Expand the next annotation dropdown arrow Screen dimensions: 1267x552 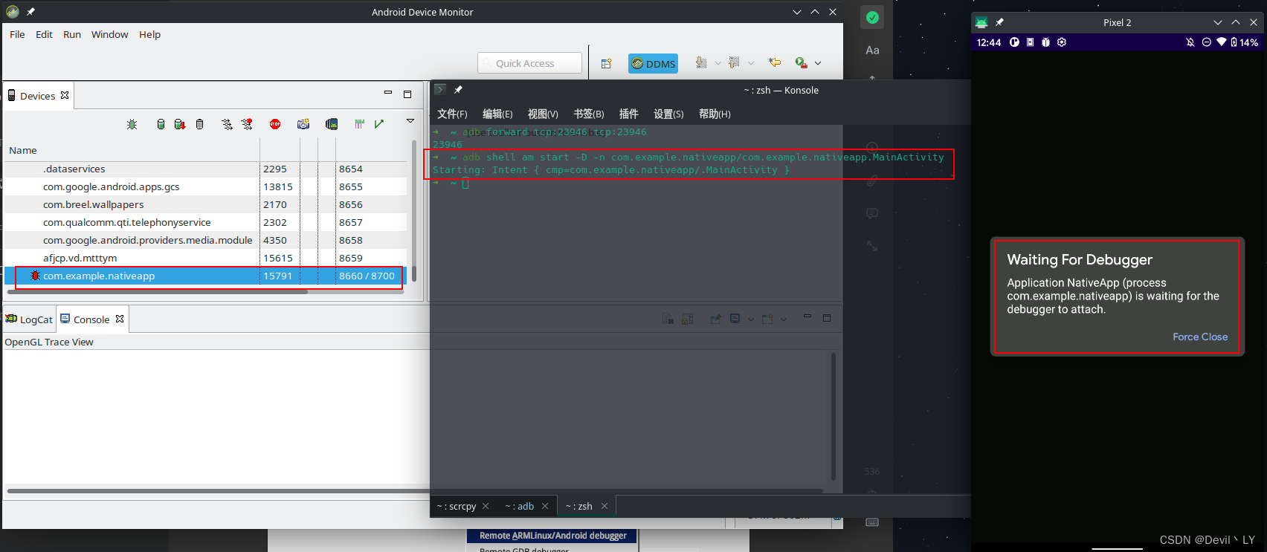coord(718,63)
